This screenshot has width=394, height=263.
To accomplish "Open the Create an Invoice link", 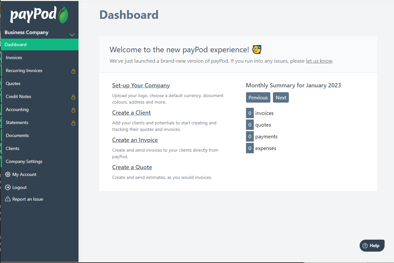I will pos(135,140).
